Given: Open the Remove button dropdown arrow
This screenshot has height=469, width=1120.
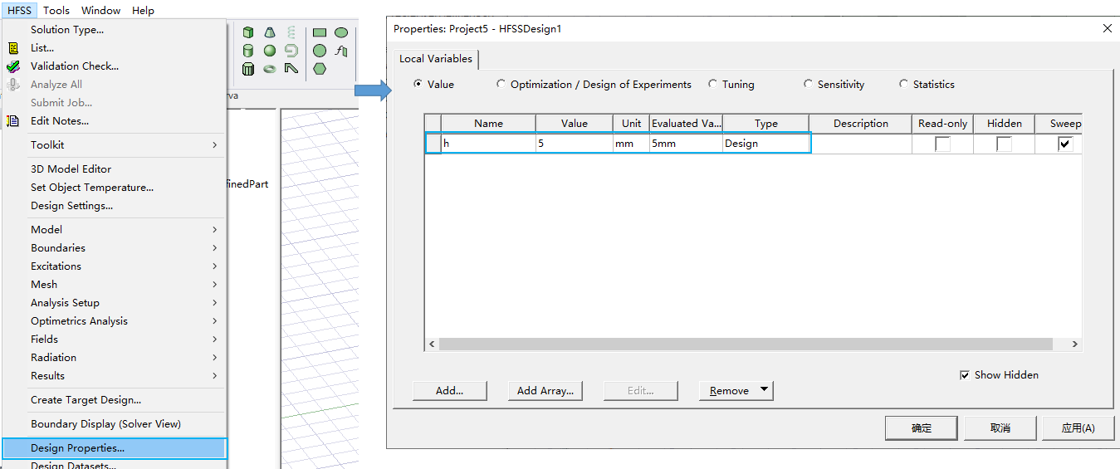Looking at the screenshot, I should (x=764, y=390).
